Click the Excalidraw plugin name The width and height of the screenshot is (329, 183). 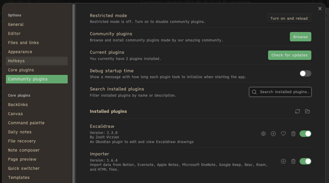pos(102,126)
